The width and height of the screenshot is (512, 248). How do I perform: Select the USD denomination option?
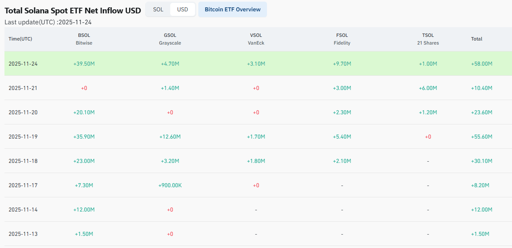pyautogui.click(x=182, y=9)
